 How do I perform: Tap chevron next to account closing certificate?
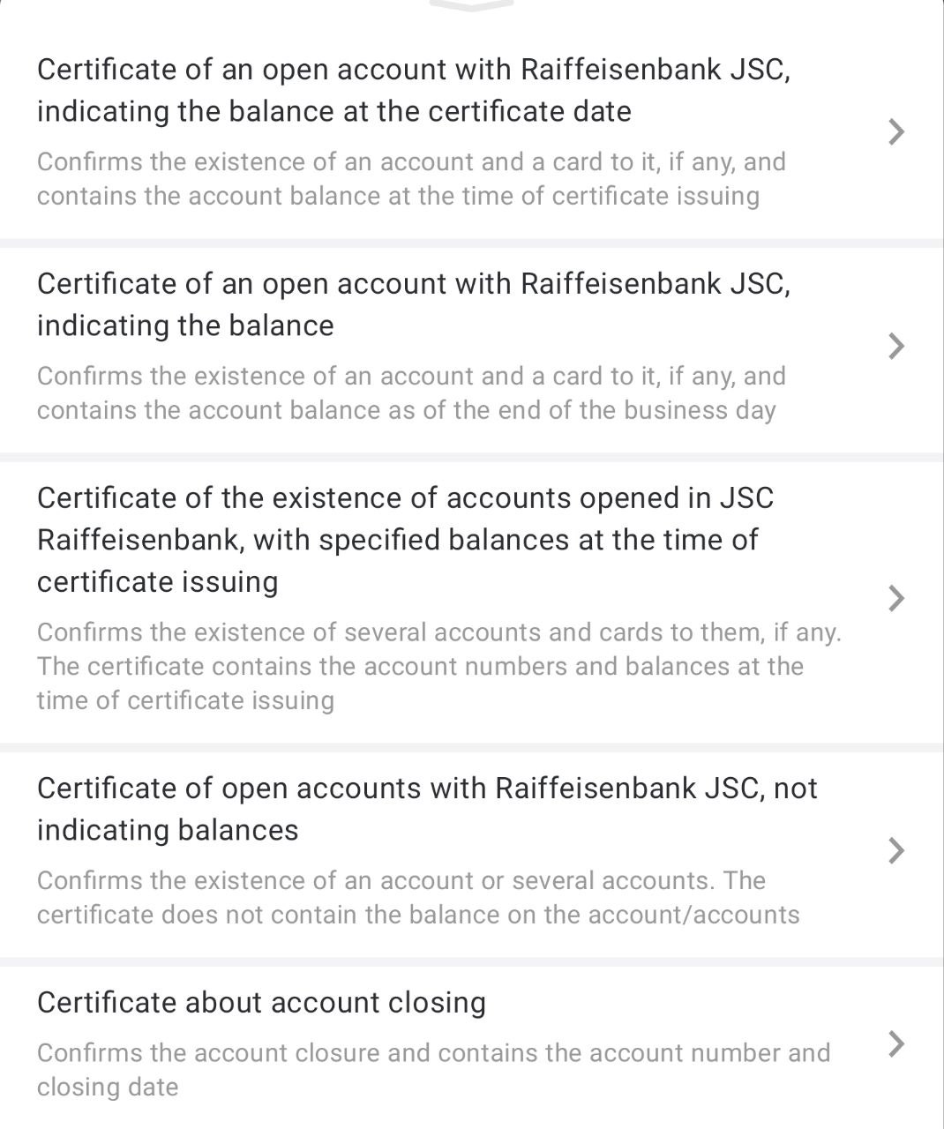point(895,1043)
